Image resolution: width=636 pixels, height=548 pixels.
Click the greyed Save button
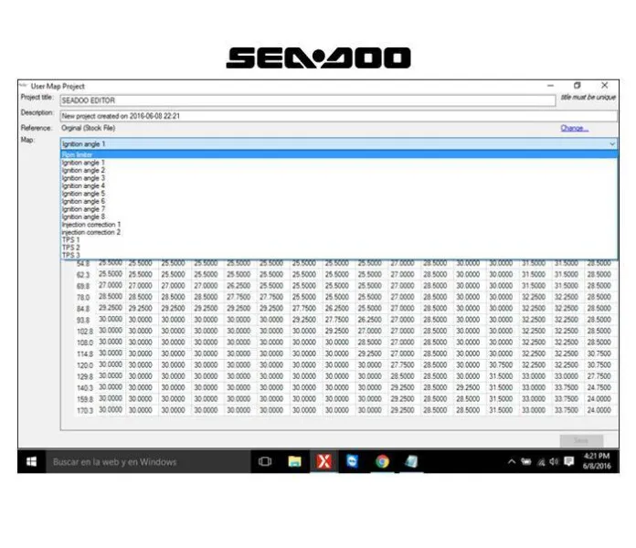click(x=581, y=440)
